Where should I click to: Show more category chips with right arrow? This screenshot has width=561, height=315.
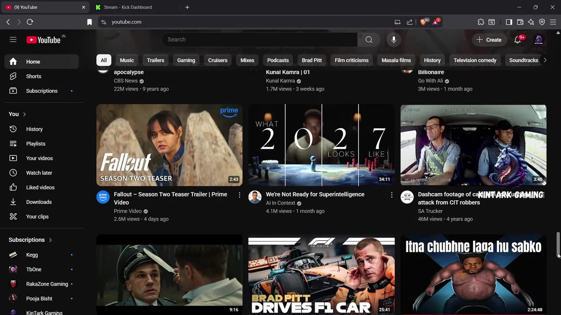click(545, 60)
